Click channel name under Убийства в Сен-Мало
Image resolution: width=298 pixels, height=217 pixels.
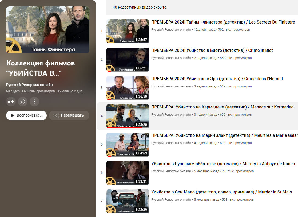[x=171, y=200]
